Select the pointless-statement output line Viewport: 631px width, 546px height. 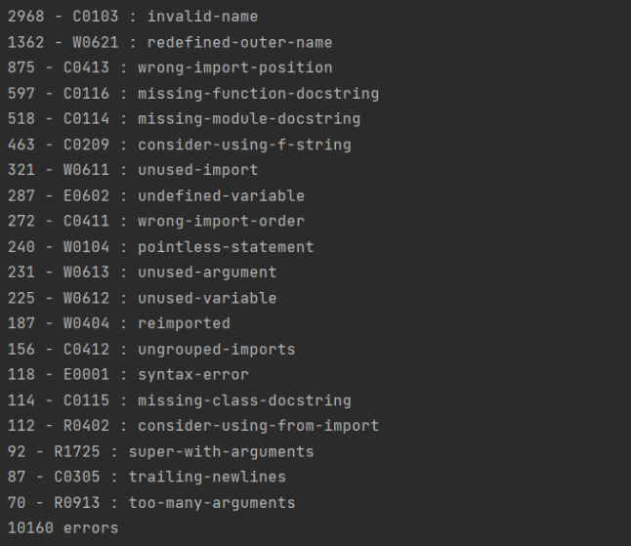pos(160,247)
